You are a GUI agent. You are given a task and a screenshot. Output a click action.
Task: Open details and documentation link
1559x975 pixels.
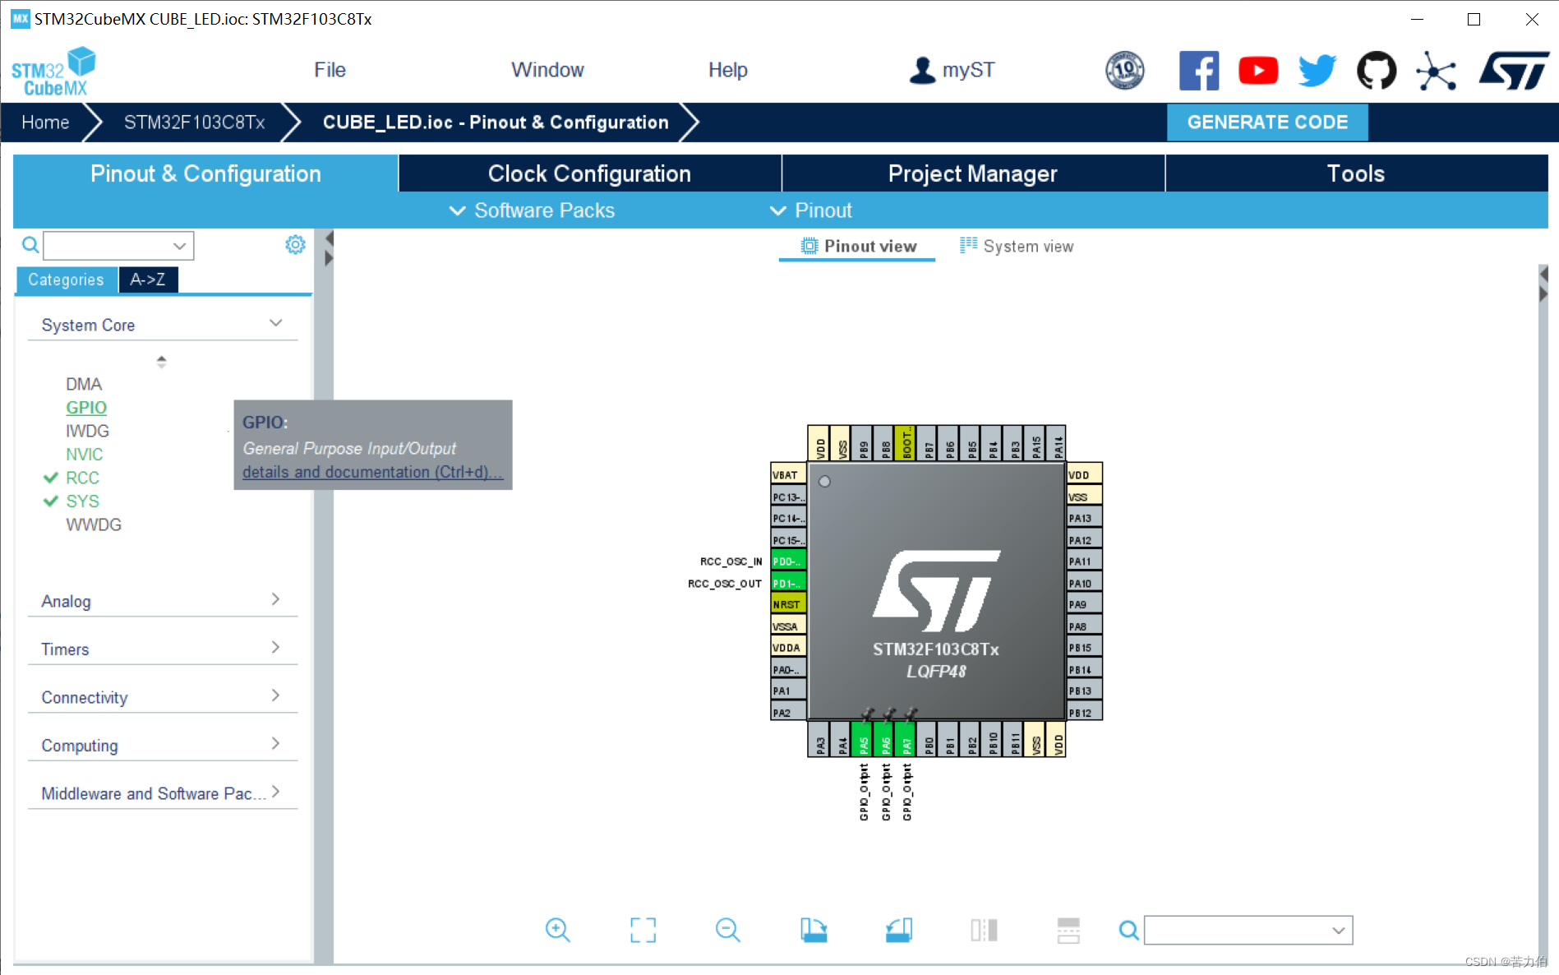tap(372, 472)
